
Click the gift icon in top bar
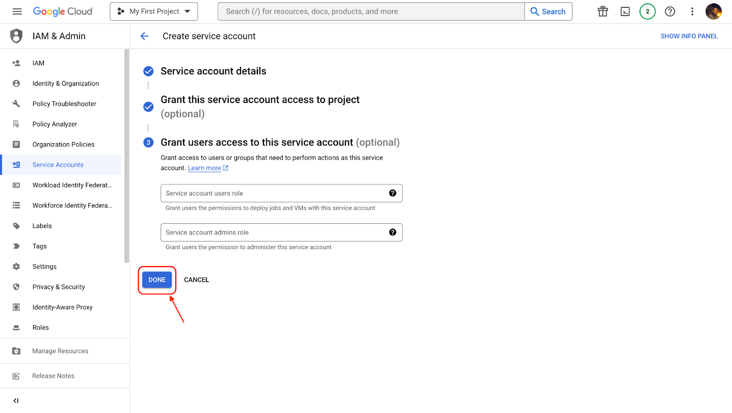(x=603, y=11)
